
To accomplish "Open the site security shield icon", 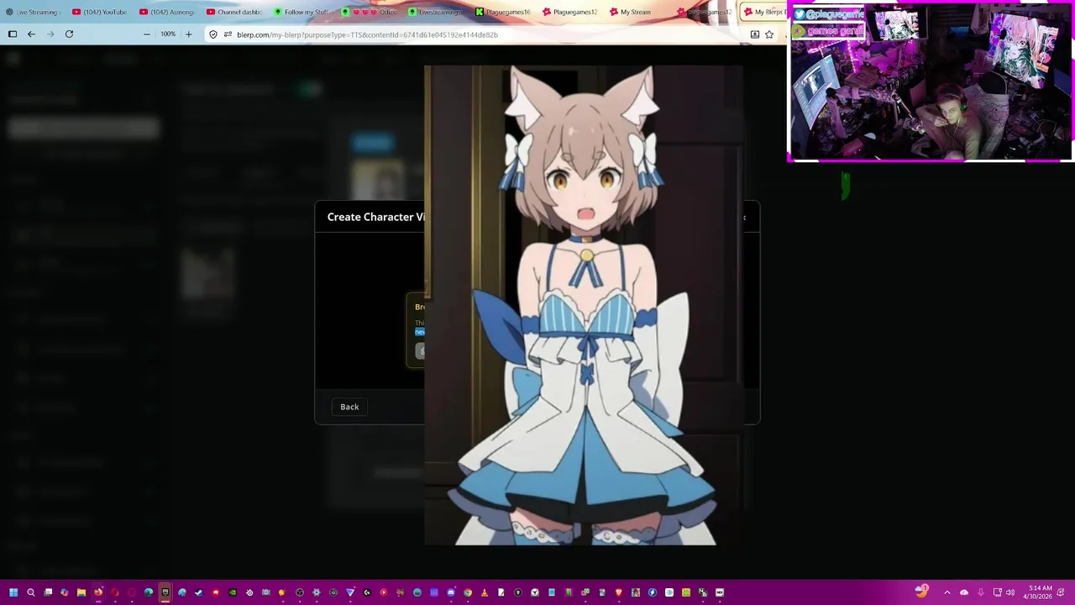I will point(213,34).
